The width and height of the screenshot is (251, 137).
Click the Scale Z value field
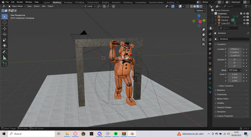235,81
